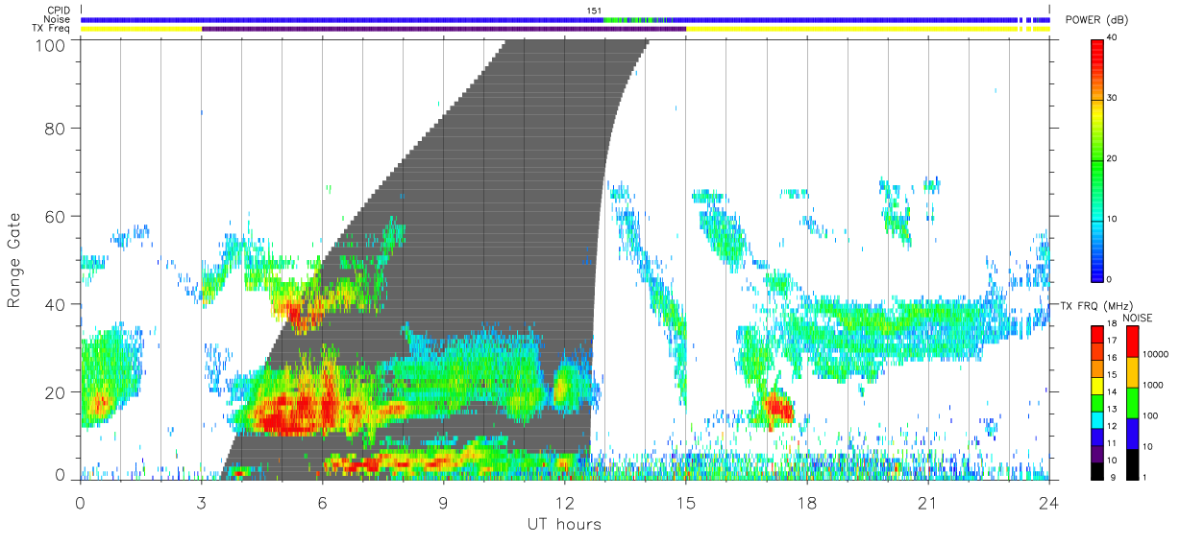Click the 17 label on TX FRQ legend
Image resolution: width=1180 pixels, height=544 pixels.
pos(1112,341)
